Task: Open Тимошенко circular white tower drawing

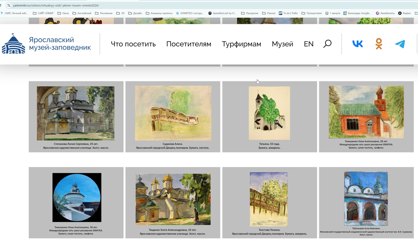Action: pyautogui.click(x=77, y=197)
